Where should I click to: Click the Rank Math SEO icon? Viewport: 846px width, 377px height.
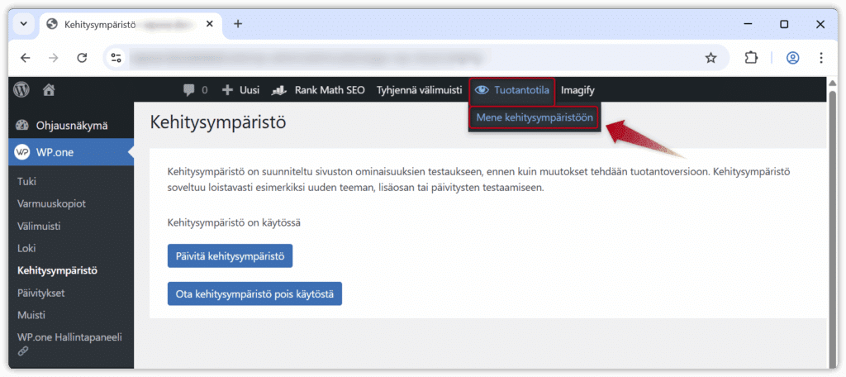(279, 89)
